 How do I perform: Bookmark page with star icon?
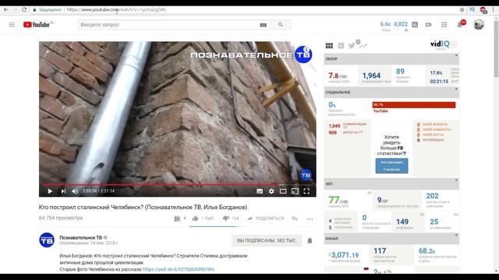(x=462, y=9)
